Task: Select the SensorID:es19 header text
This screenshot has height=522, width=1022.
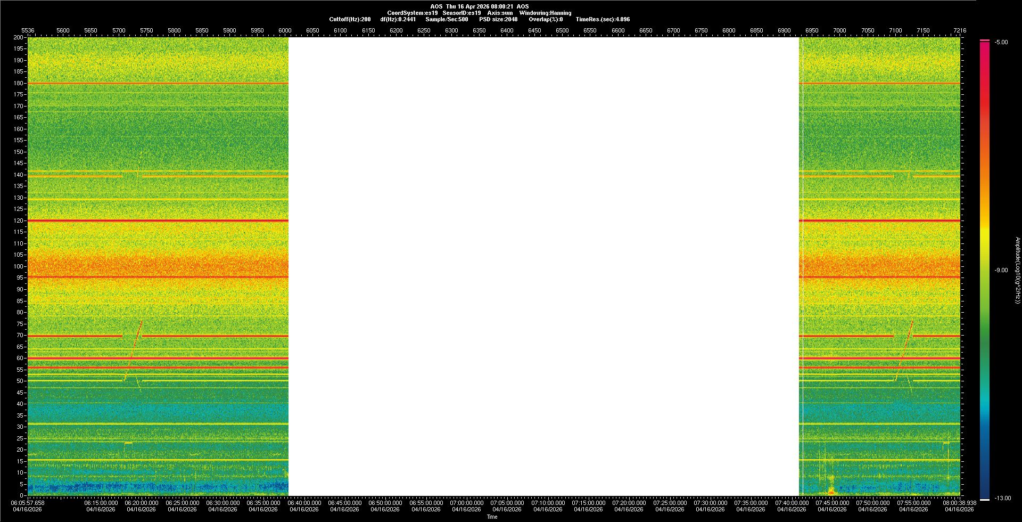Action: (461, 13)
